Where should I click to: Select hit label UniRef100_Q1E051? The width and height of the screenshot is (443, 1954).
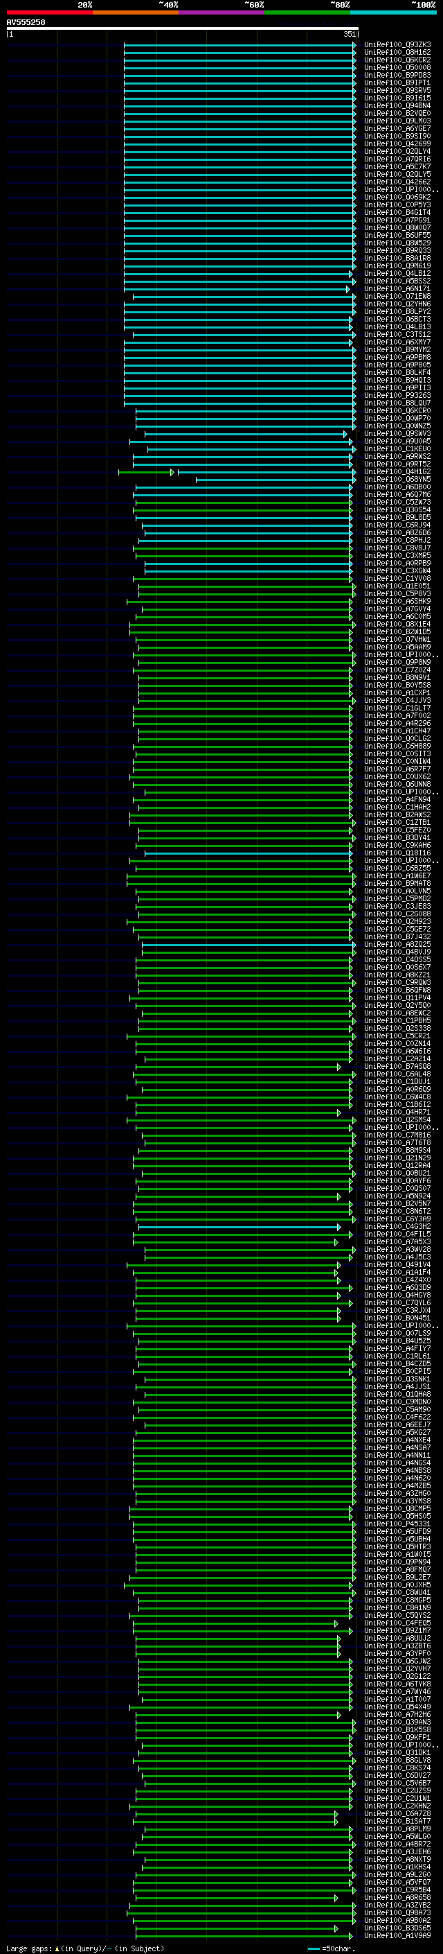(397, 586)
